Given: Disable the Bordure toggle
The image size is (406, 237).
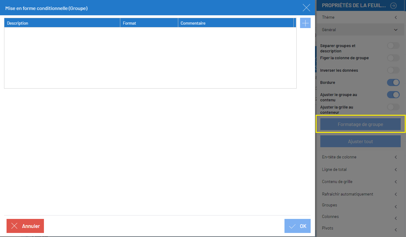Looking at the screenshot, I should 393,83.
